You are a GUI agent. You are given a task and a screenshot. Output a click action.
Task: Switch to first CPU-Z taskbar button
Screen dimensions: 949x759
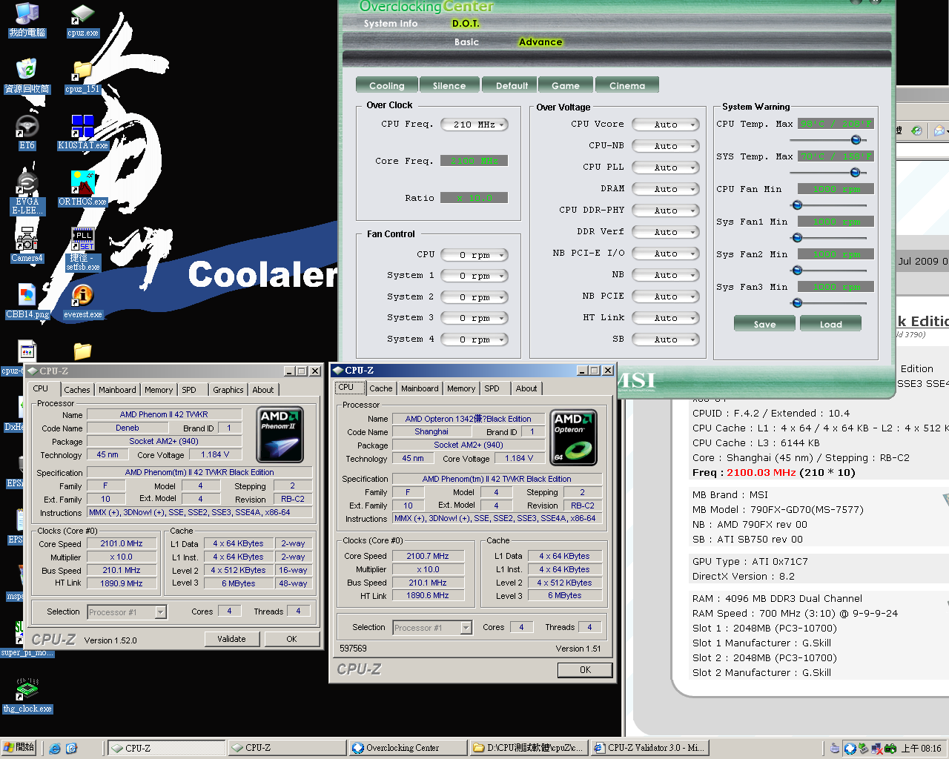coord(167,749)
